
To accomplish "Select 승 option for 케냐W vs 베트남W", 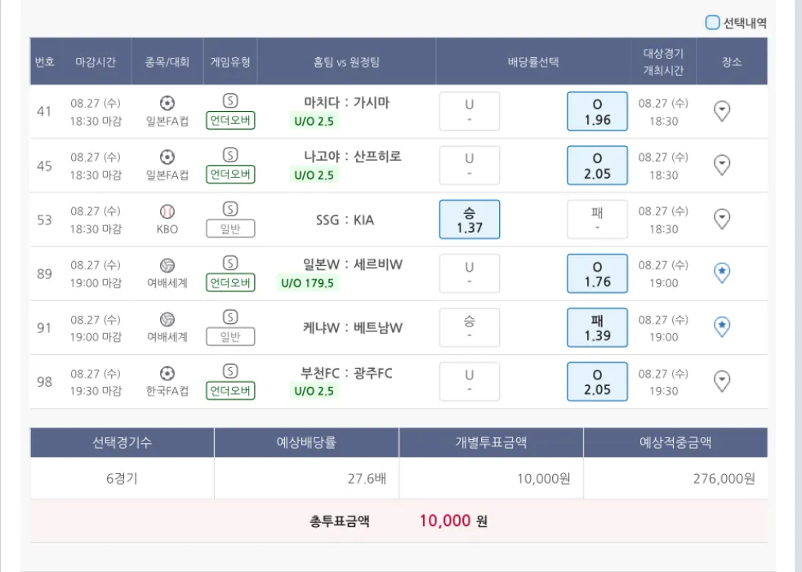I will (x=470, y=327).
